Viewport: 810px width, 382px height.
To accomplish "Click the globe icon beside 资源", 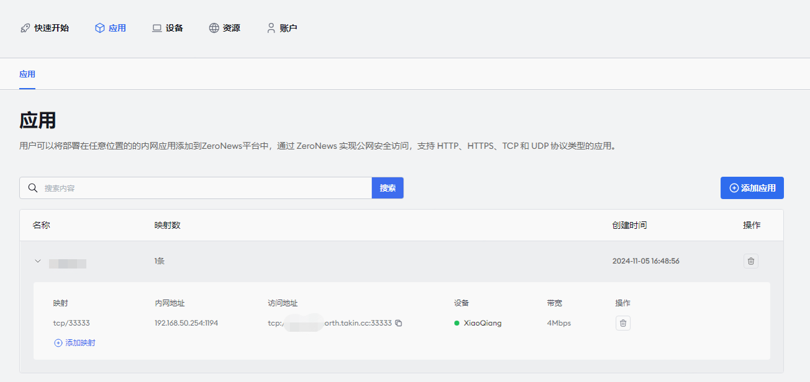I will click(214, 28).
